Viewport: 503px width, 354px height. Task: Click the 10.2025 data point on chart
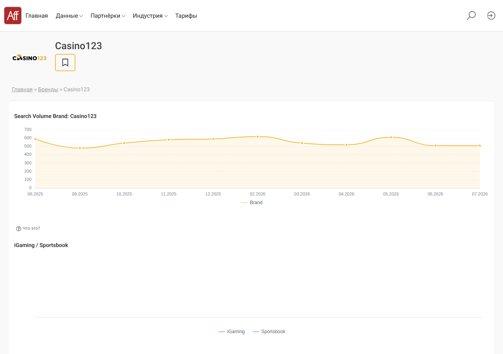point(124,143)
